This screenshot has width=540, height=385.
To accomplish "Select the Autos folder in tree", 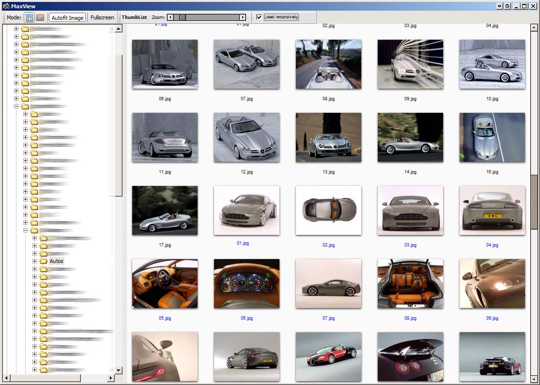I will 56,261.
